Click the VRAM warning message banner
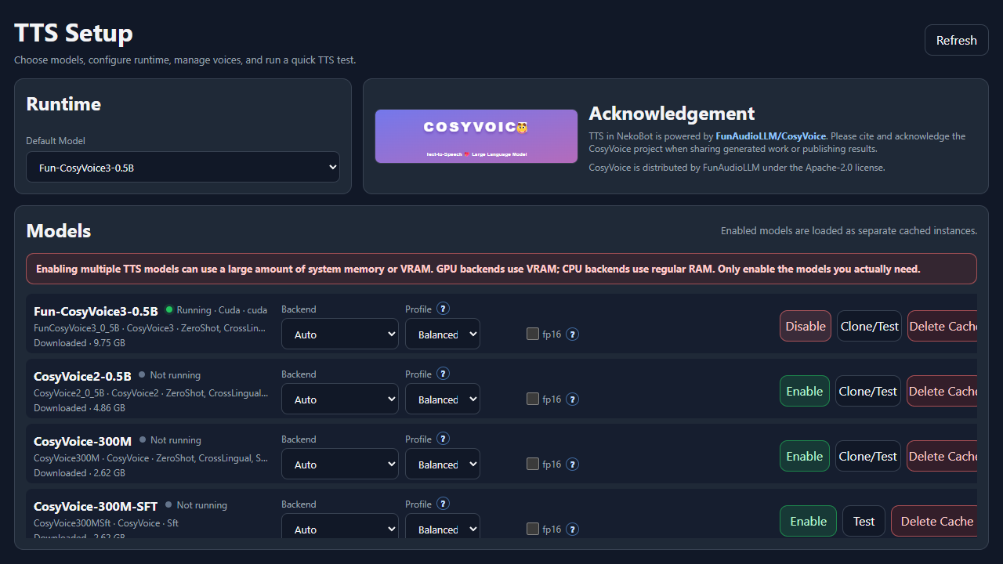Screen dimensions: 1003x564 point(501,269)
